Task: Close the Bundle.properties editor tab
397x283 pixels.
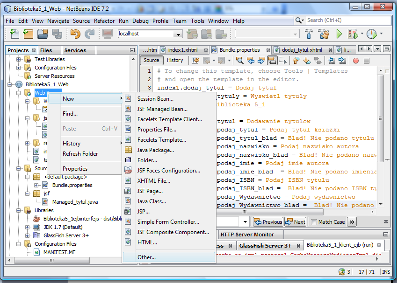Action: point(268,50)
